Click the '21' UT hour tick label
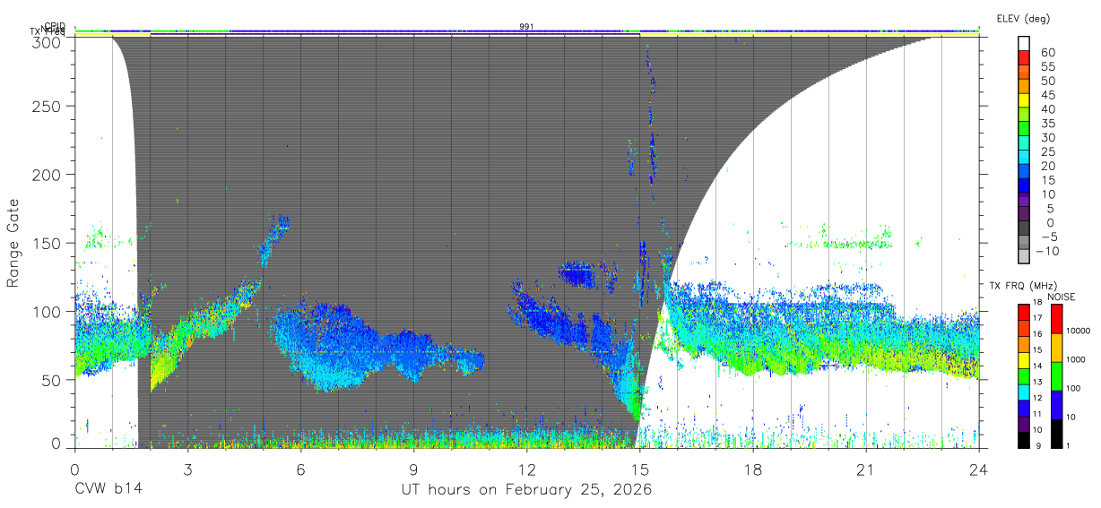Screen dimensions: 1101x508 (x=865, y=469)
